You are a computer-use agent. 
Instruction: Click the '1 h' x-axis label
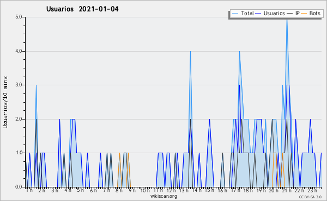click(29, 190)
